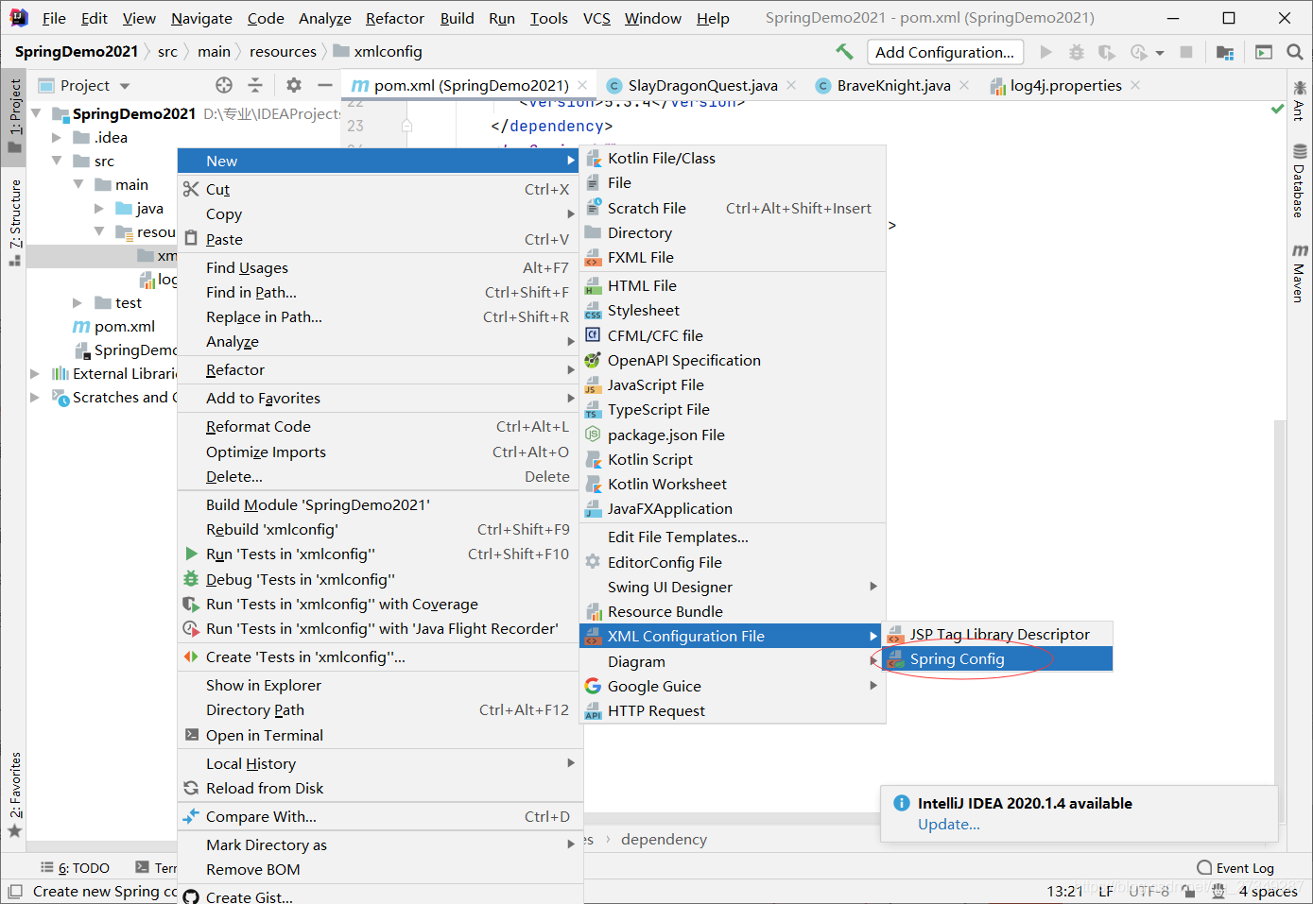This screenshot has height=904, width=1313.
Task: Switch to log4j.properties tab
Action: click(1065, 86)
